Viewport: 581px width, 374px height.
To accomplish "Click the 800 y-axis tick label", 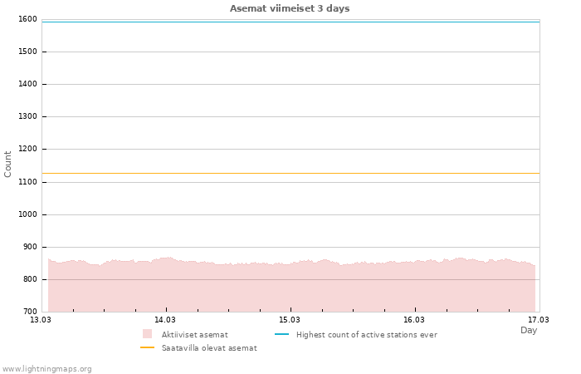I will [x=30, y=279].
